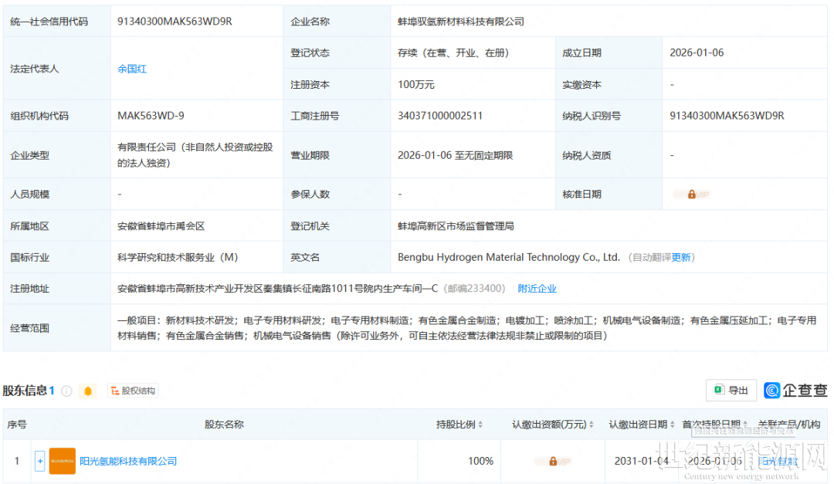Sort by 认缴出资额 column
The height and width of the screenshot is (484, 834).
[551, 425]
